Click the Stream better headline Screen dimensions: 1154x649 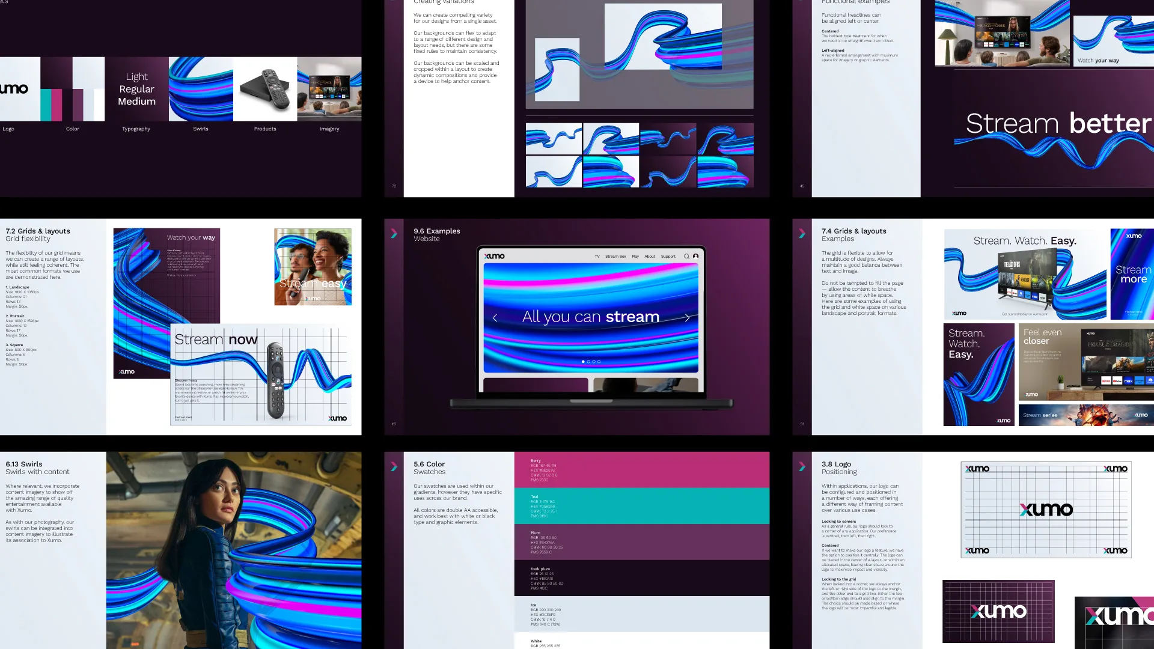(1059, 123)
